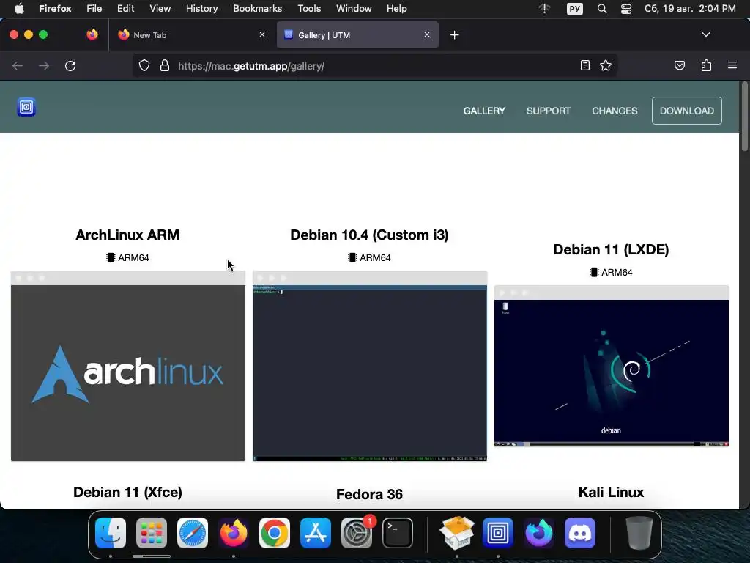Launch Google Chrome from the Dock

(x=275, y=533)
